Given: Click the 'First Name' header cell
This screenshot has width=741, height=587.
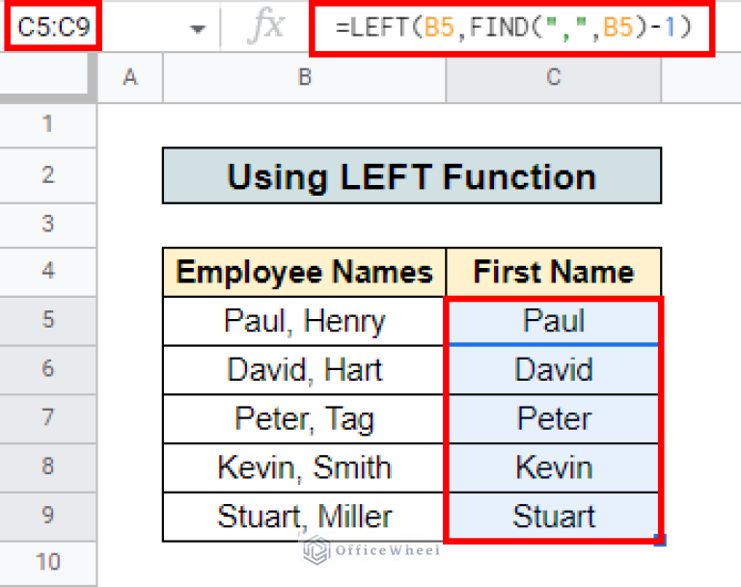Looking at the screenshot, I should coord(553,273).
